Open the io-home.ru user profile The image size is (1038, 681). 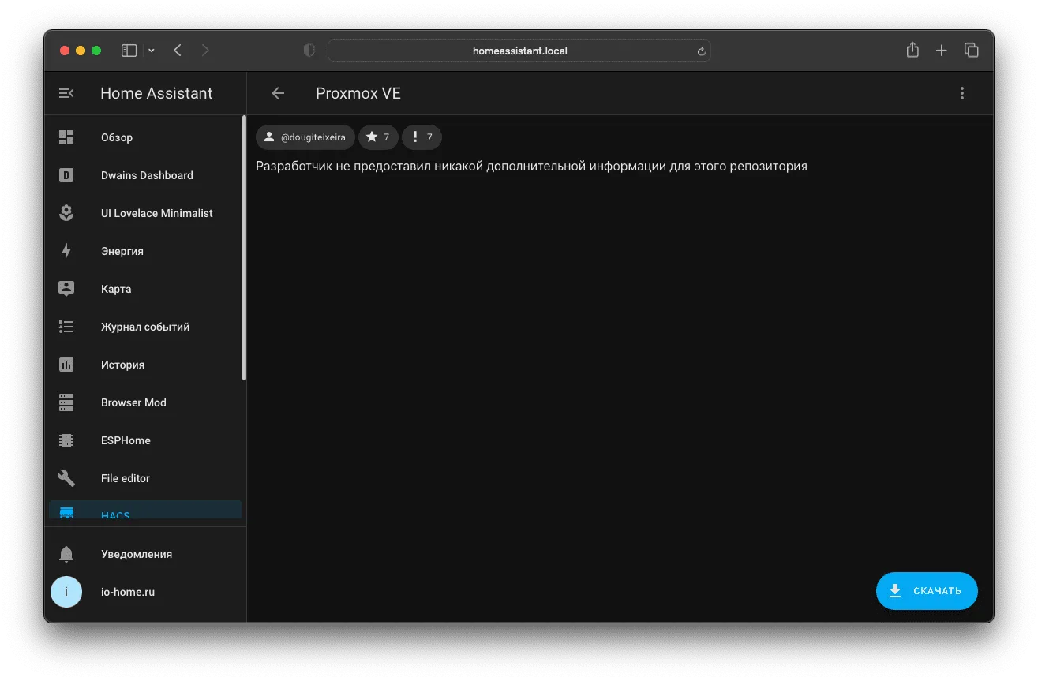(x=145, y=592)
